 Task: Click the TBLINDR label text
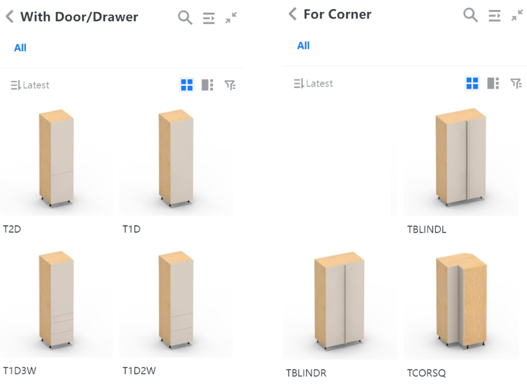306,373
